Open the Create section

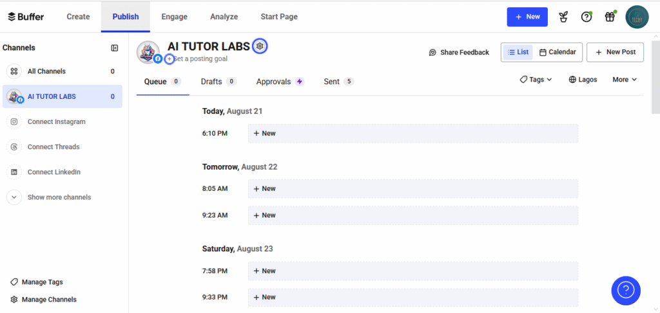[78, 17]
